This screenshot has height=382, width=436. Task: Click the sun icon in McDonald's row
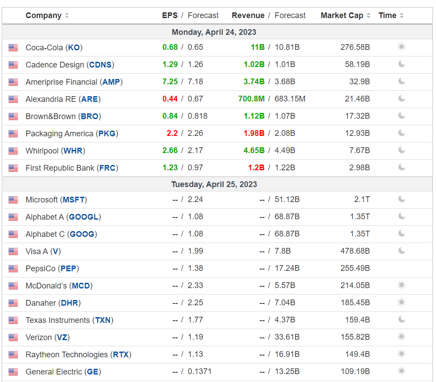tap(401, 285)
